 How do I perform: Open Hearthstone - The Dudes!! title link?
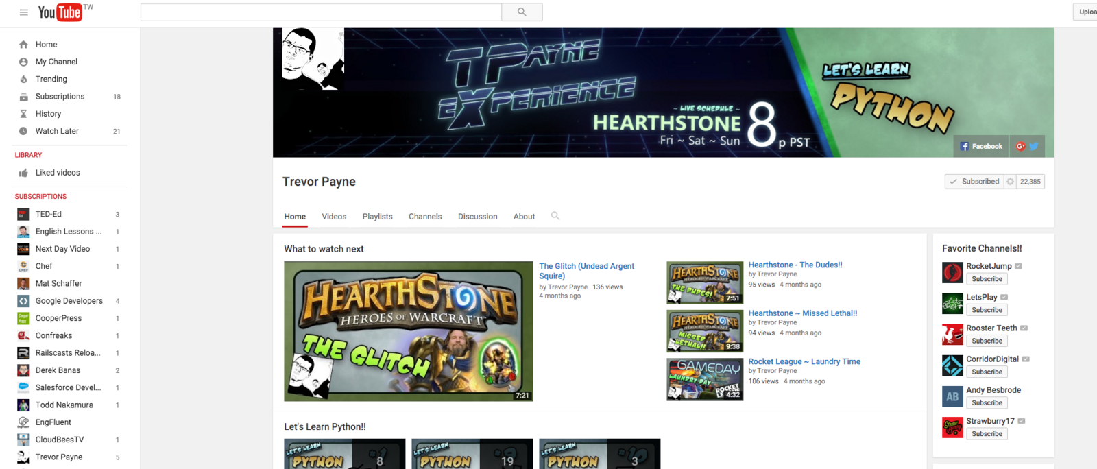click(x=795, y=265)
